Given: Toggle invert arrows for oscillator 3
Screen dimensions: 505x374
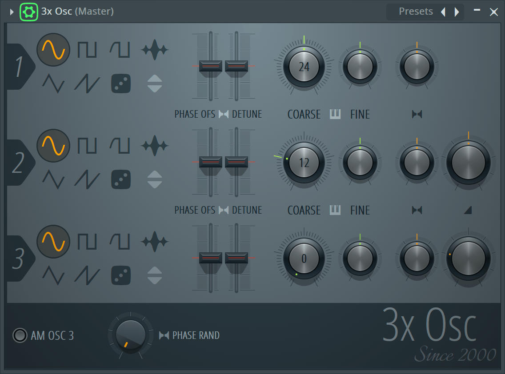Looking at the screenshot, I should coord(155,275).
